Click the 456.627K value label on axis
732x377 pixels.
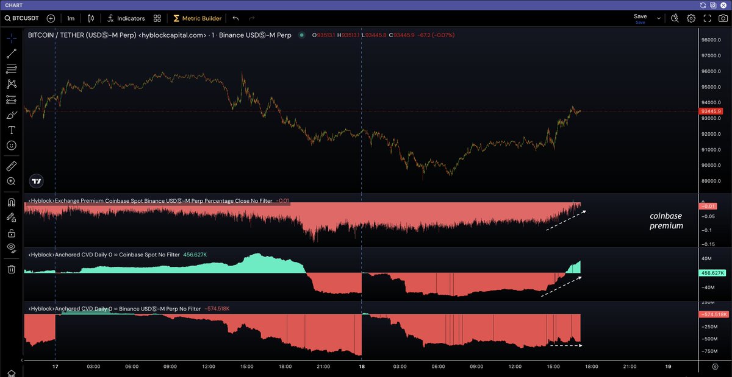(713, 273)
